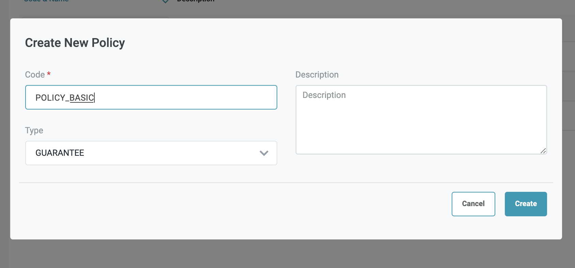This screenshot has width=575, height=268.
Task: Open the Type dropdown showing GUARANTEE
Action: coord(151,153)
